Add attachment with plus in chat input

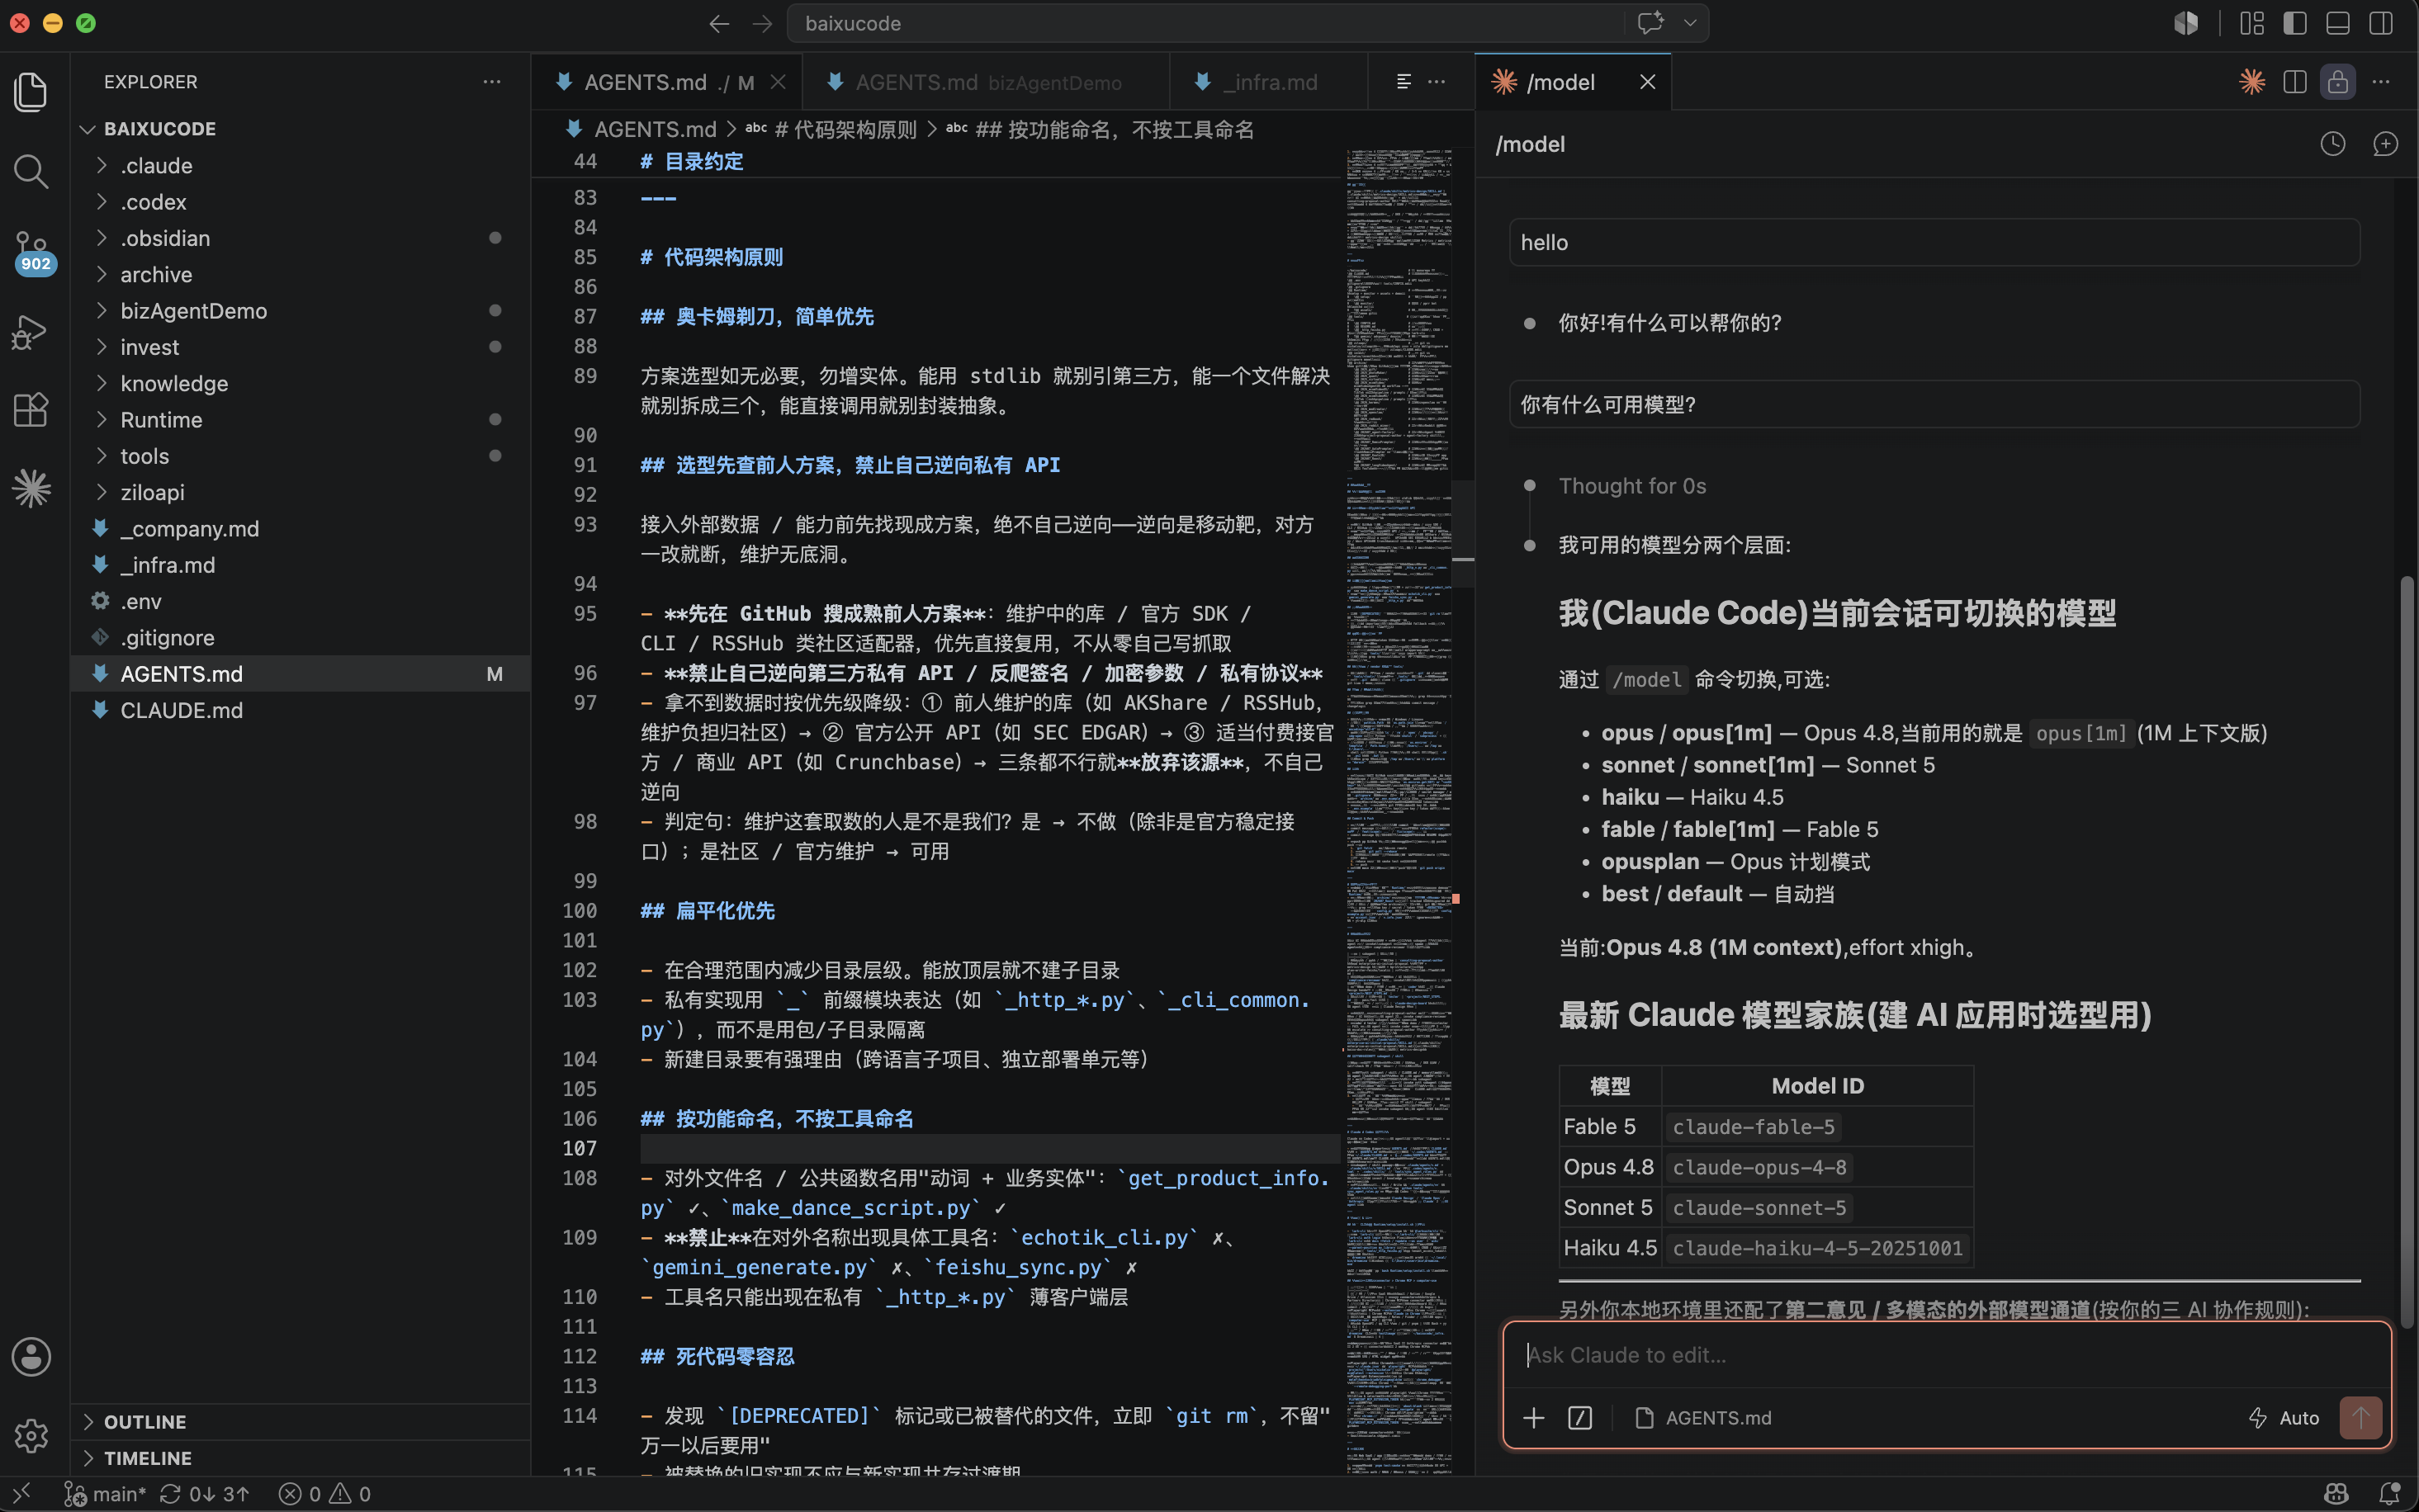pos(1534,1418)
